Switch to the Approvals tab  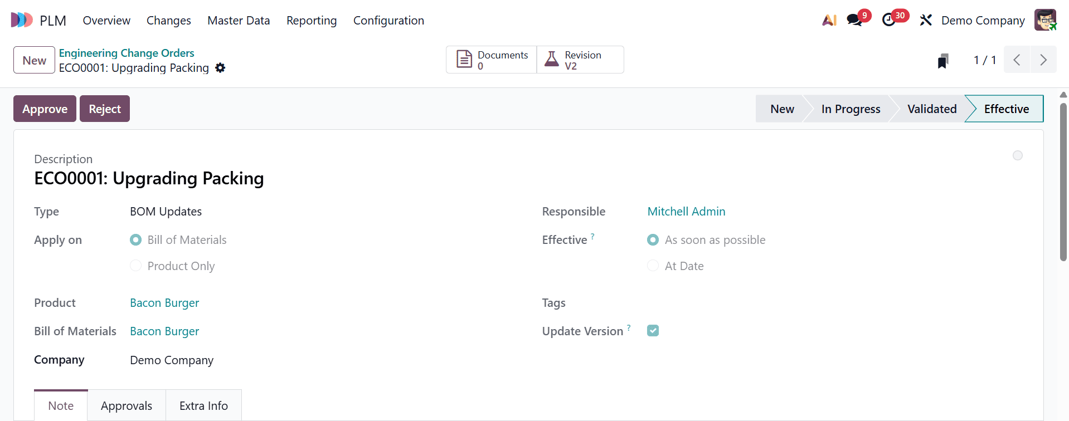point(127,405)
